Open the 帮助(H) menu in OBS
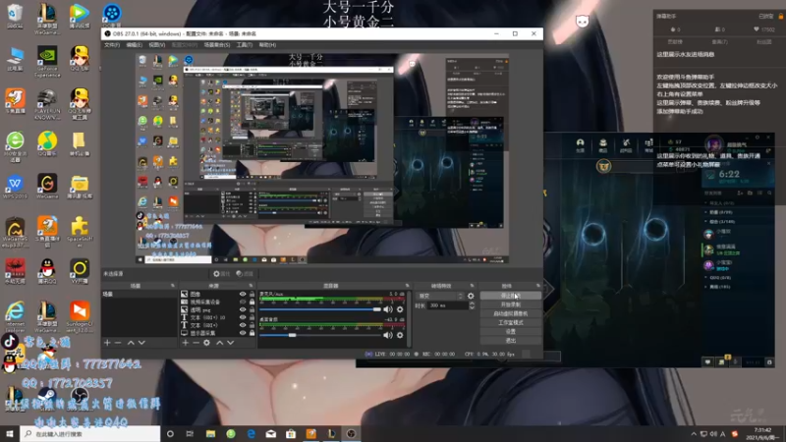Viewport: 786px width, 442px height. (267, 45)
